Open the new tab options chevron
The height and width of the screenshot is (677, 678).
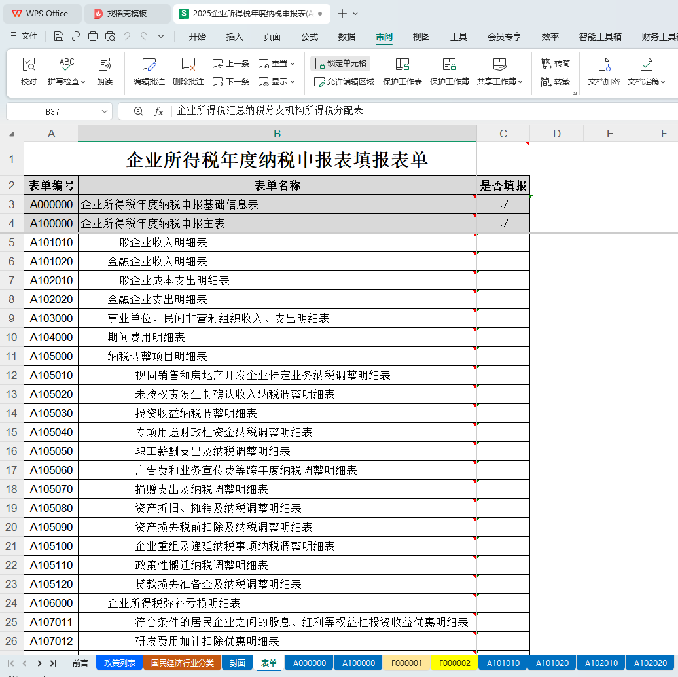(x=355, y=14)
